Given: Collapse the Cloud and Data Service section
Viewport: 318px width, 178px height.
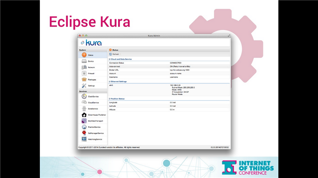Looking at the screenshot, I should tap(110, 59).
